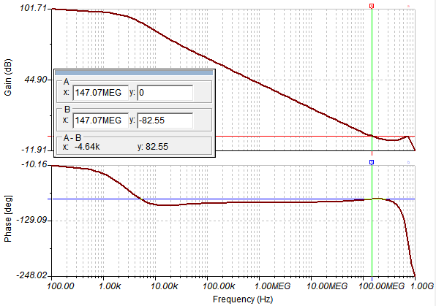Click the 101.71 gain axis maximum label

coord(33,8)
